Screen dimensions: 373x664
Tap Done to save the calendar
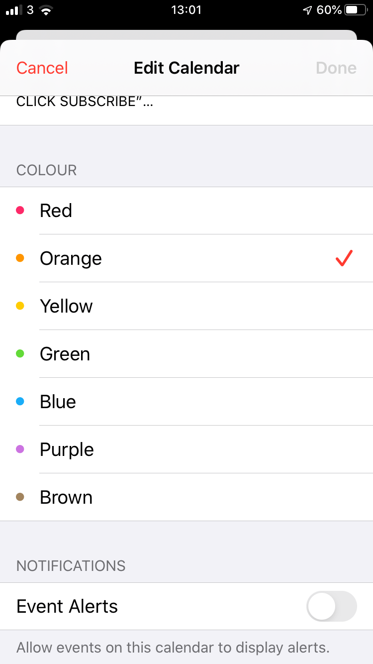pos(336,68)
